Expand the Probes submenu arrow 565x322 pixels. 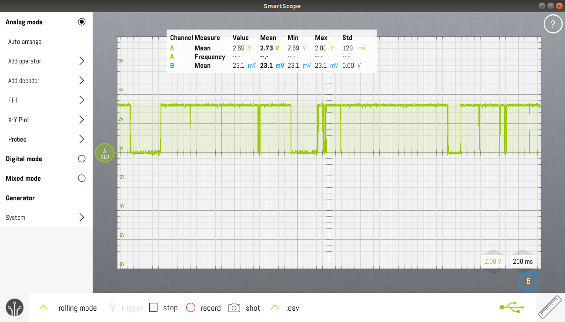click(82, 139)
